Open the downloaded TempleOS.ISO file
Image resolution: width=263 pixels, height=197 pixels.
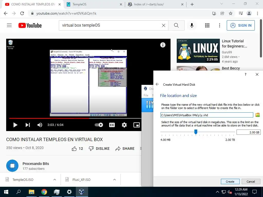point(23,180)
